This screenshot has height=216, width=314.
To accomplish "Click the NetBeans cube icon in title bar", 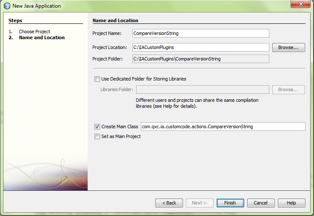I will click(x=7, y=6).
